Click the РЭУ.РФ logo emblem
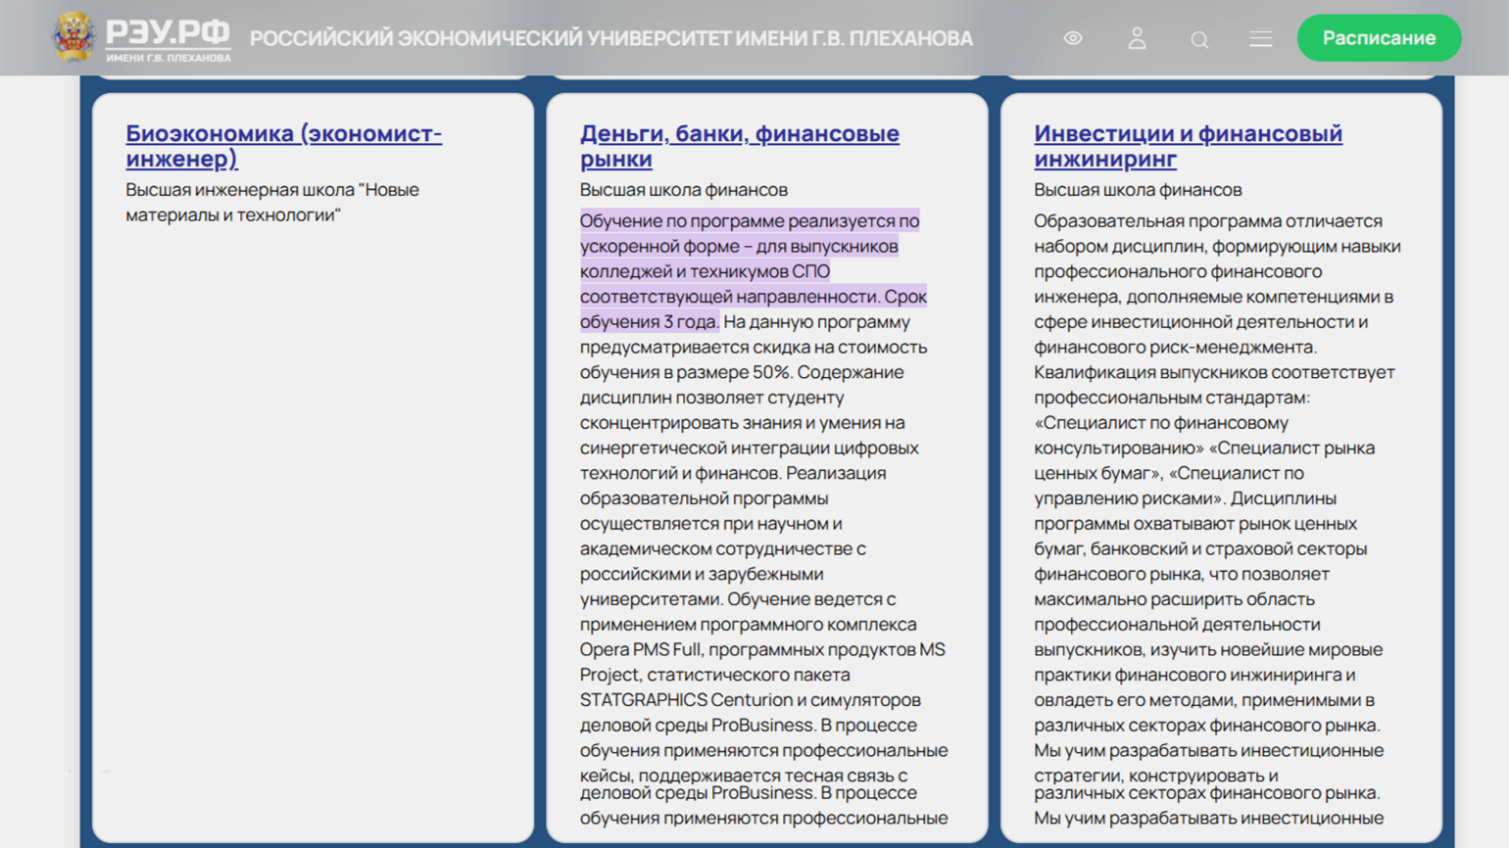Screen dimensions: 1509x848 tap(73, 37)
